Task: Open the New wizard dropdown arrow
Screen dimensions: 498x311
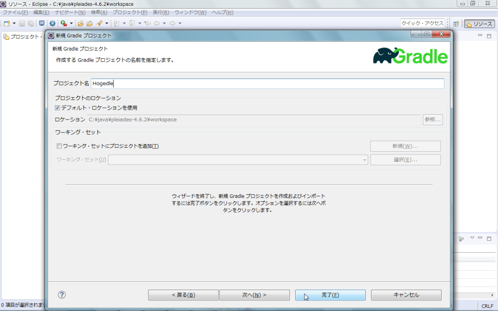Action: (14, 23)
